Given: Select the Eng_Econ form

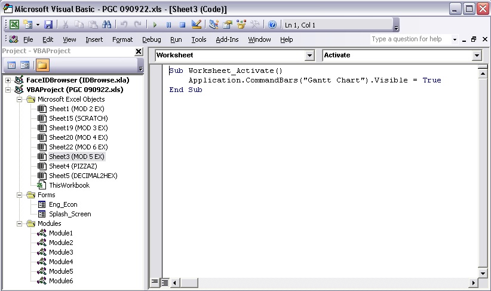Looking at the screenshot, I should pyautogui.click(x=63, y=204).
